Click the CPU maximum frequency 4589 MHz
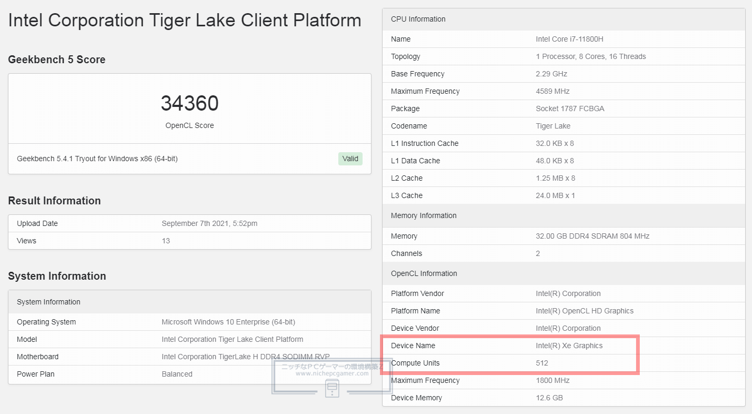752x414 pixels. (x=553, y=91)
